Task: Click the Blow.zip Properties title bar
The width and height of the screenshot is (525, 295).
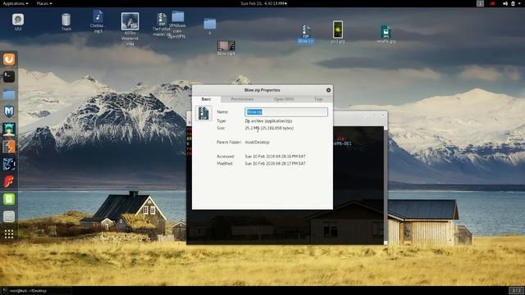Action: click(262, 90)
